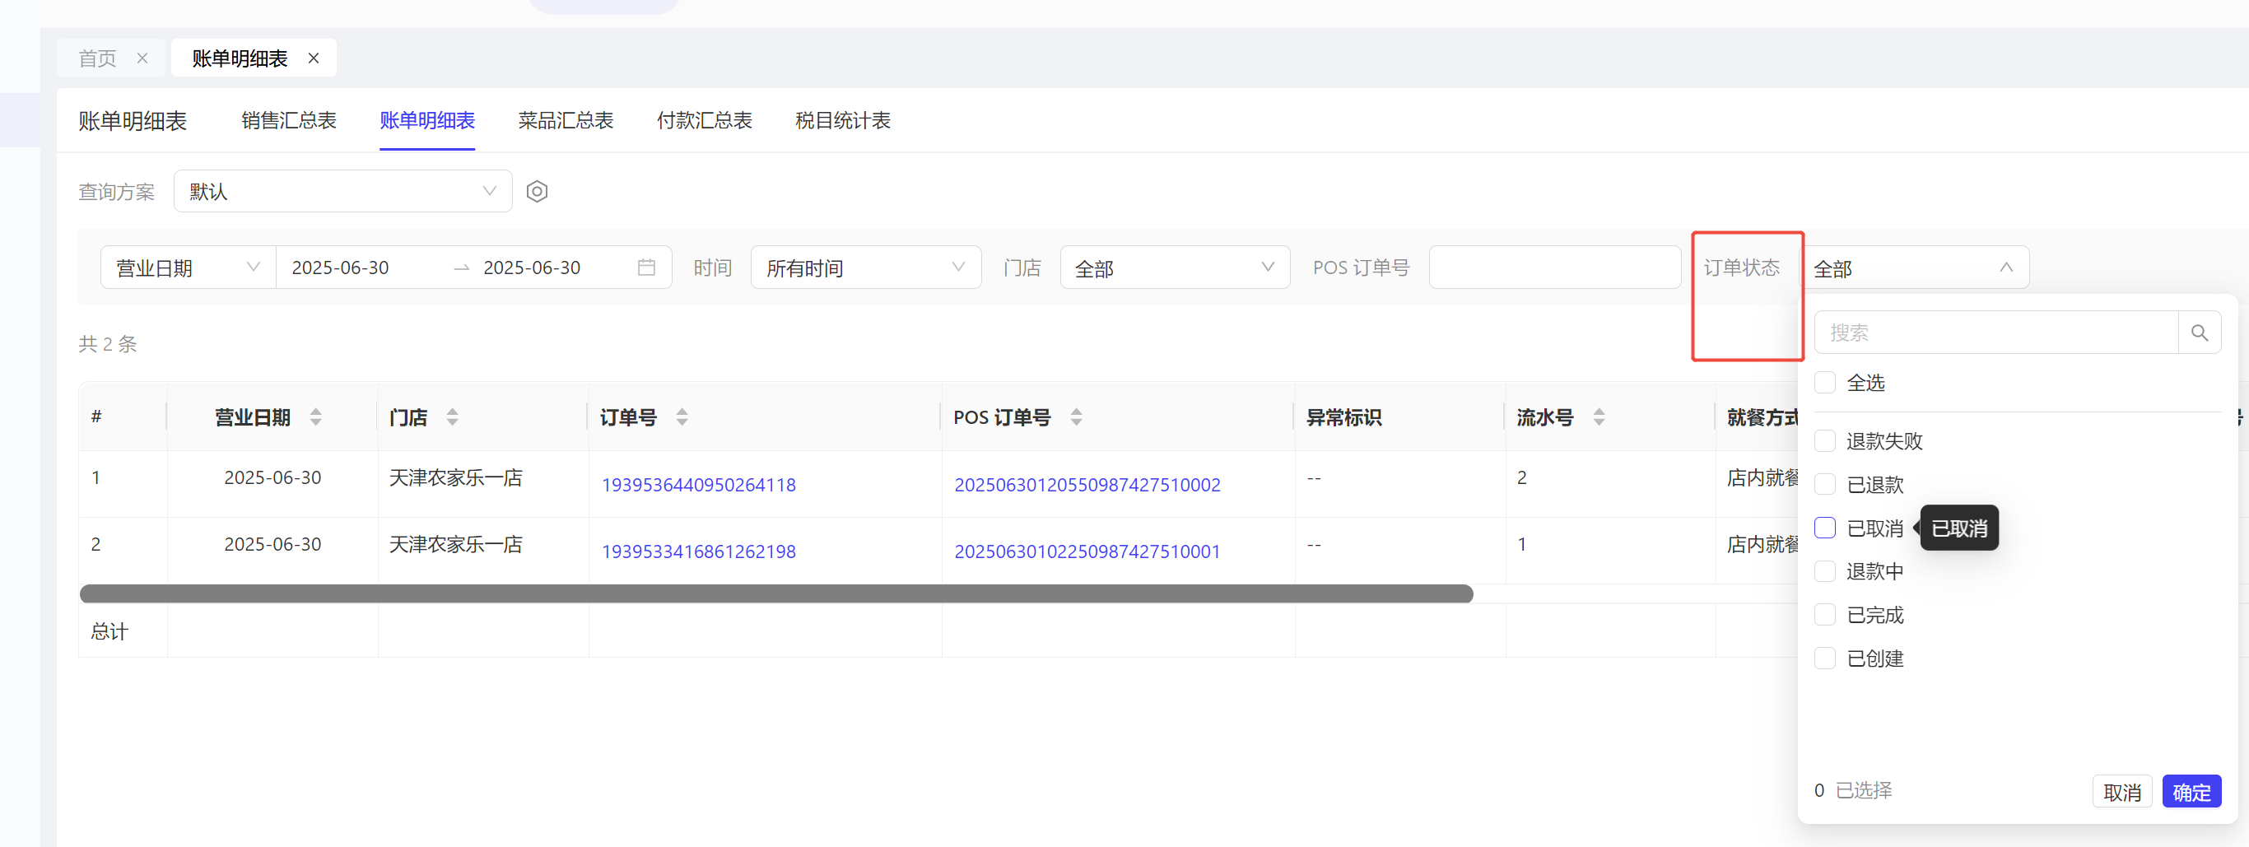This screenshot has width=2249, height=847.
Task: Close the 首页 tab
Action: pos(142,58)
